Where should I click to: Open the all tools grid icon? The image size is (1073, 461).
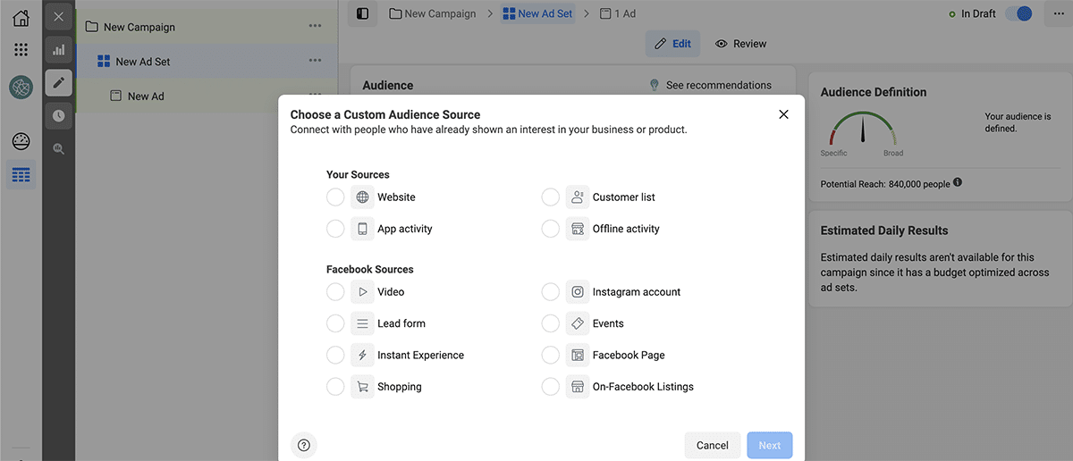click(x=21, y=50)
